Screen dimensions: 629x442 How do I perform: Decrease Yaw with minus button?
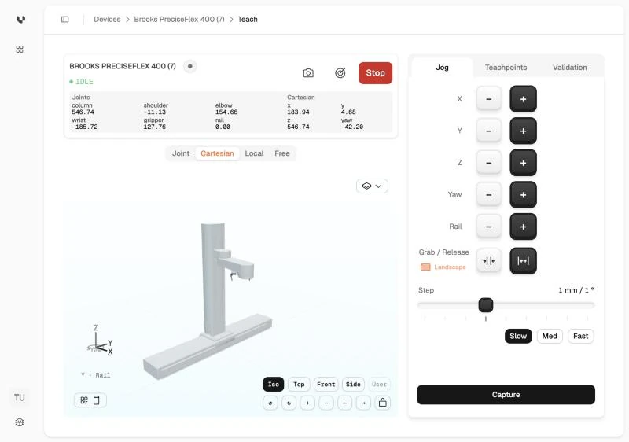488,194
